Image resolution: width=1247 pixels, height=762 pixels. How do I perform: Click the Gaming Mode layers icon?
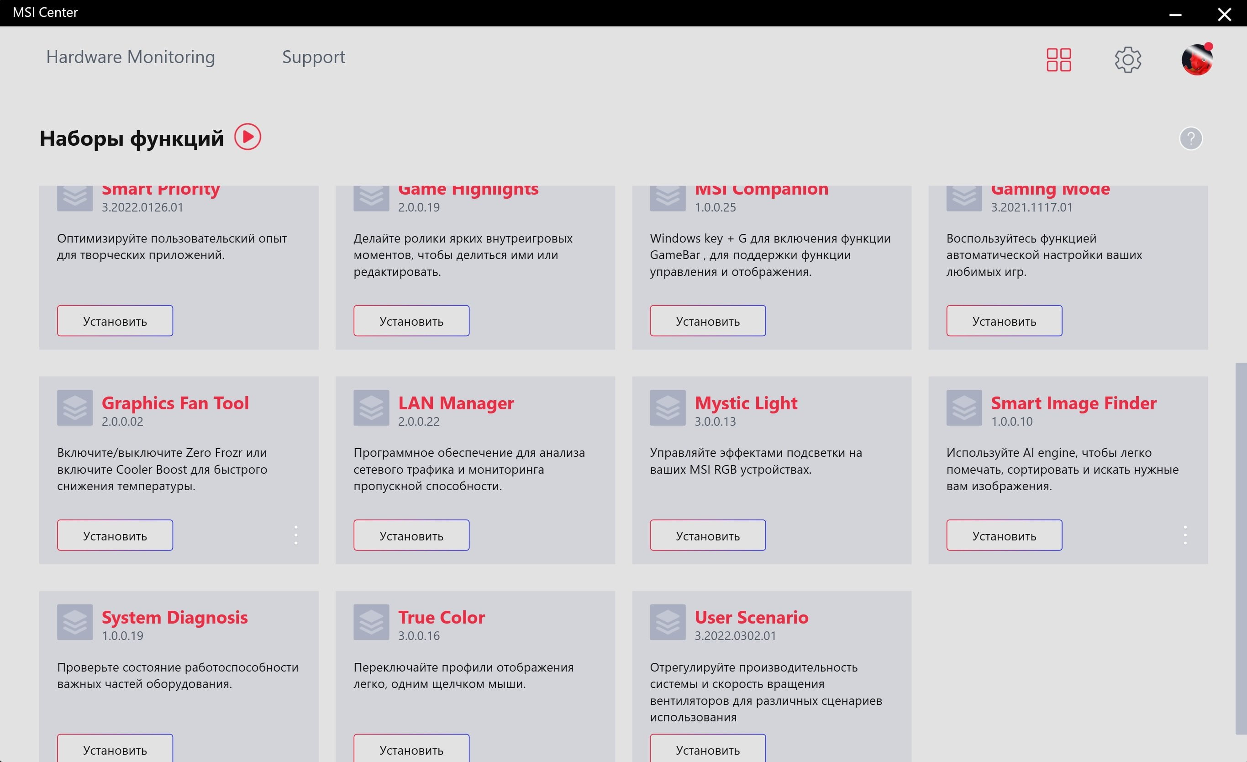[x=964, y=197]
